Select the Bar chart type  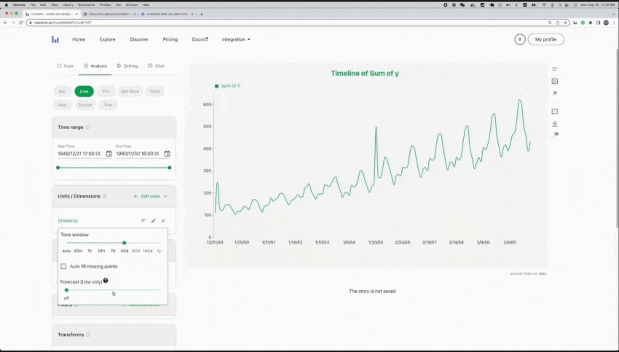click(62, 91)
